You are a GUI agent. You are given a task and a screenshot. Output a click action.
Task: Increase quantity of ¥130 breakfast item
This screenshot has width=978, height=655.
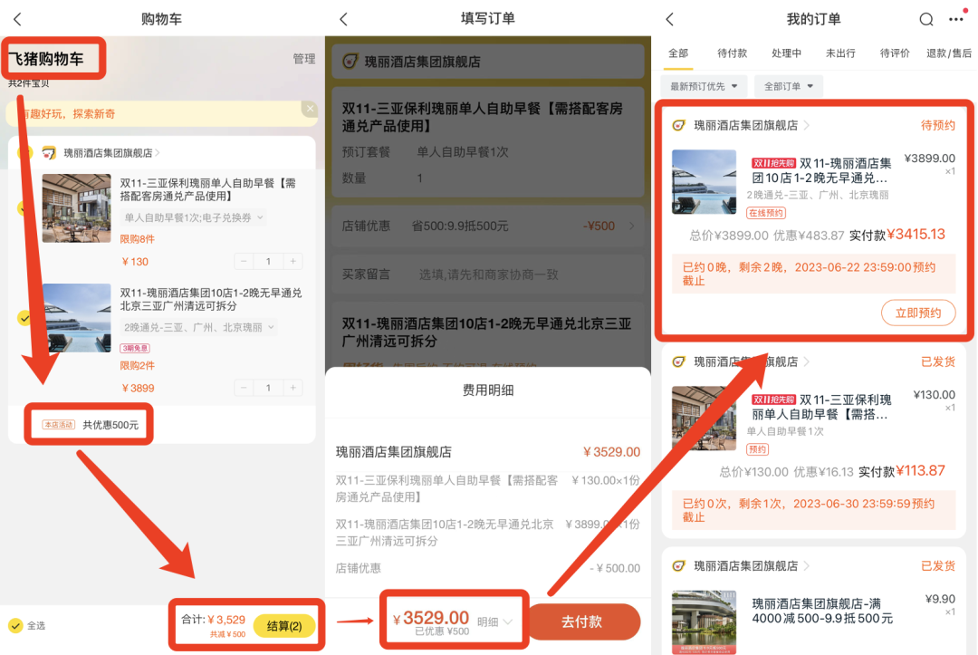point(292,262)
